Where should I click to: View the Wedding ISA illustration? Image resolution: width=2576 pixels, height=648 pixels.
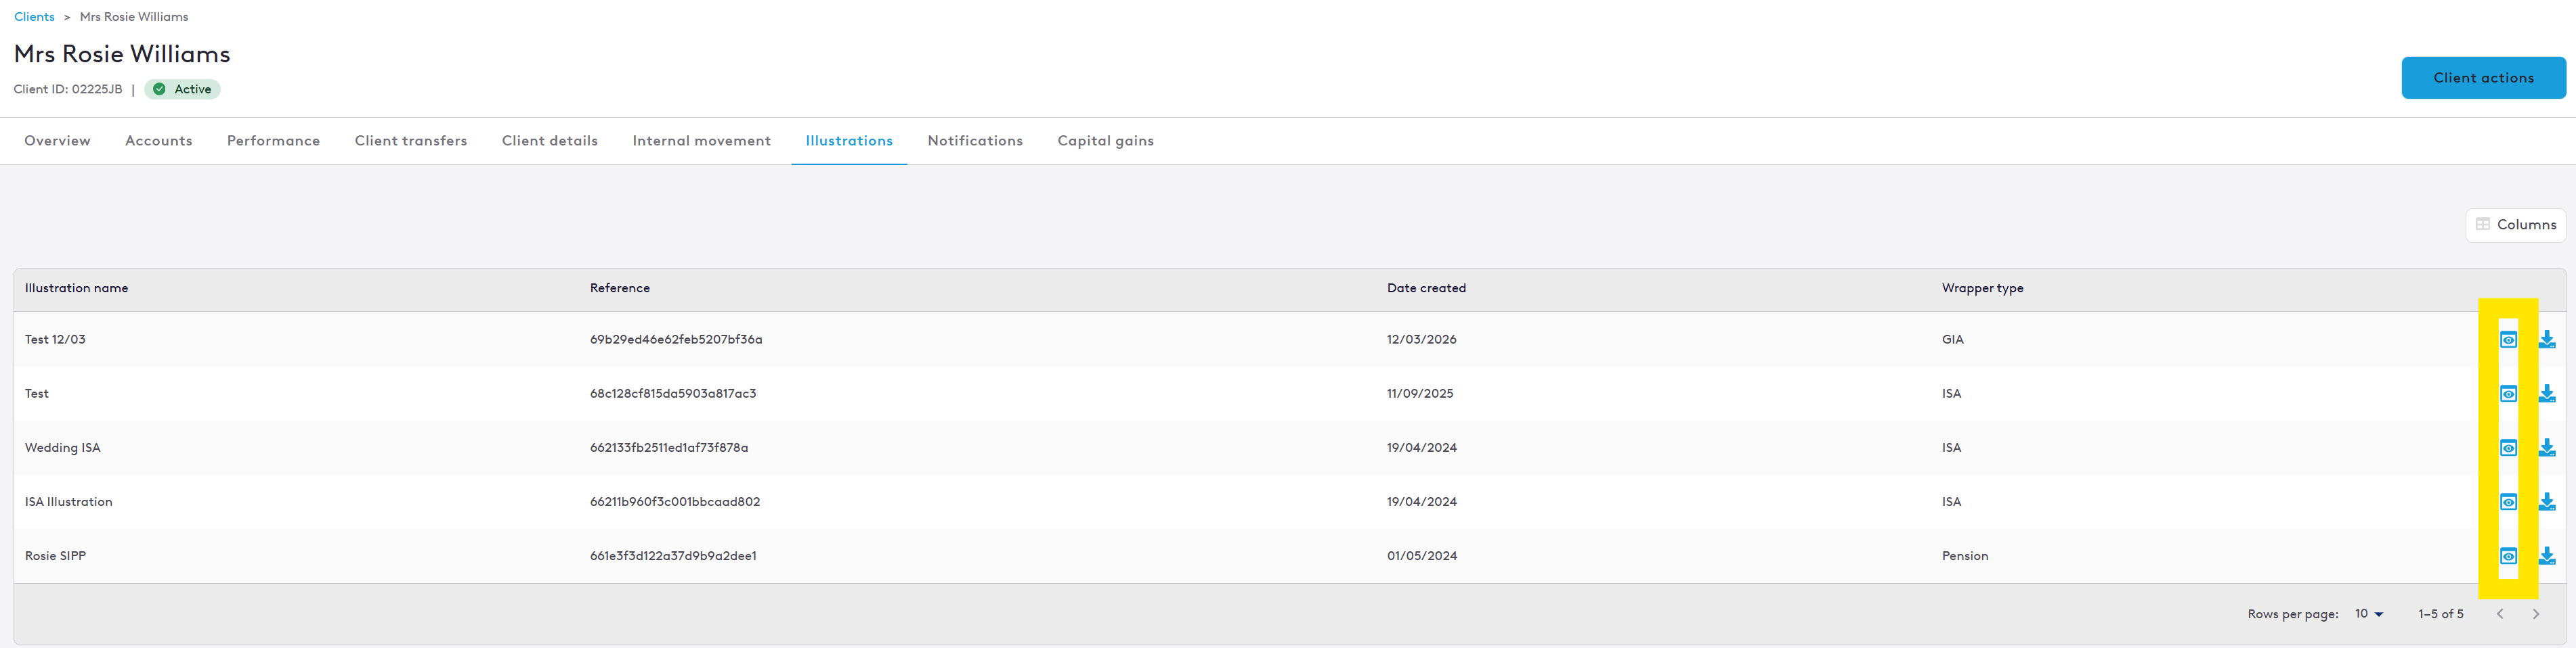click(x=2508, y=447)
